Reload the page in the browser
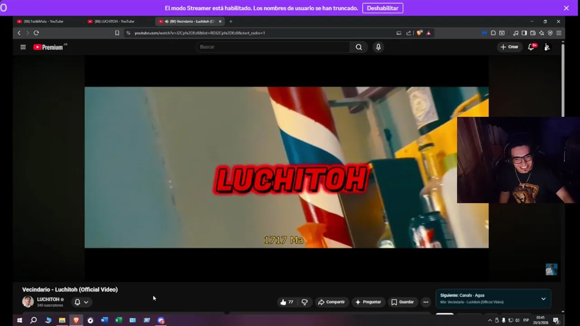The width and height of the screenshot is (580, 326). pyautogui.click(x=36, y=33)
